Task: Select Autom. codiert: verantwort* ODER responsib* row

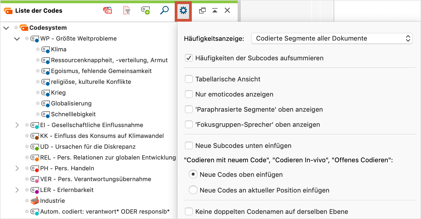Action: (105, 211)
